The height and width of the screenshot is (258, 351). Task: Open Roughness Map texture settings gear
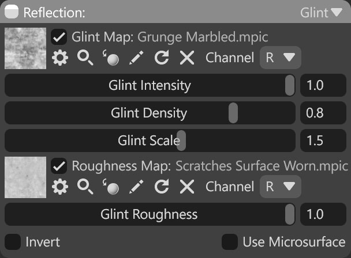click(x=60, y=187)
